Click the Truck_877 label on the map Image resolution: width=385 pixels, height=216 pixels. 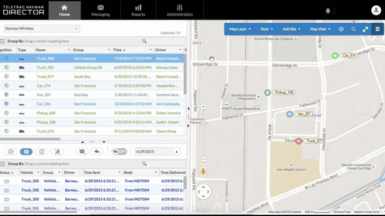click(315, 141)
